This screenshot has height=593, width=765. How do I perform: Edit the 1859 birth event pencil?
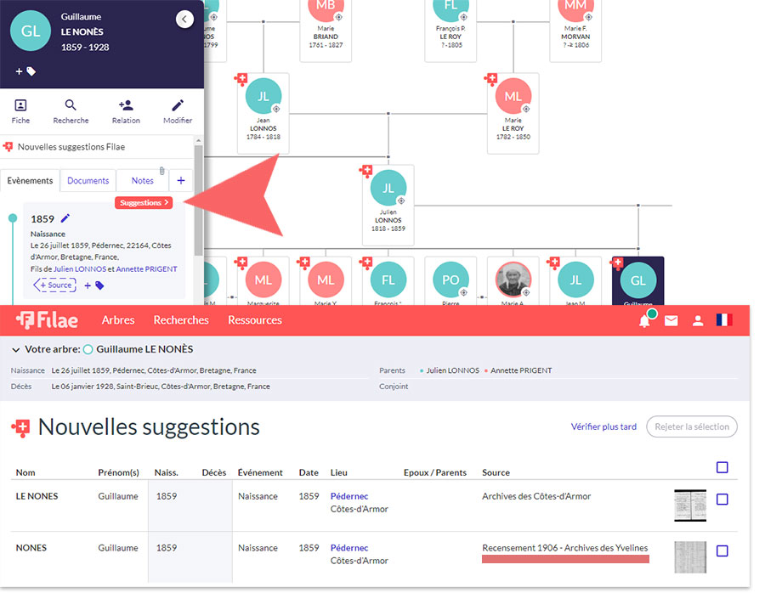[65, 219]
